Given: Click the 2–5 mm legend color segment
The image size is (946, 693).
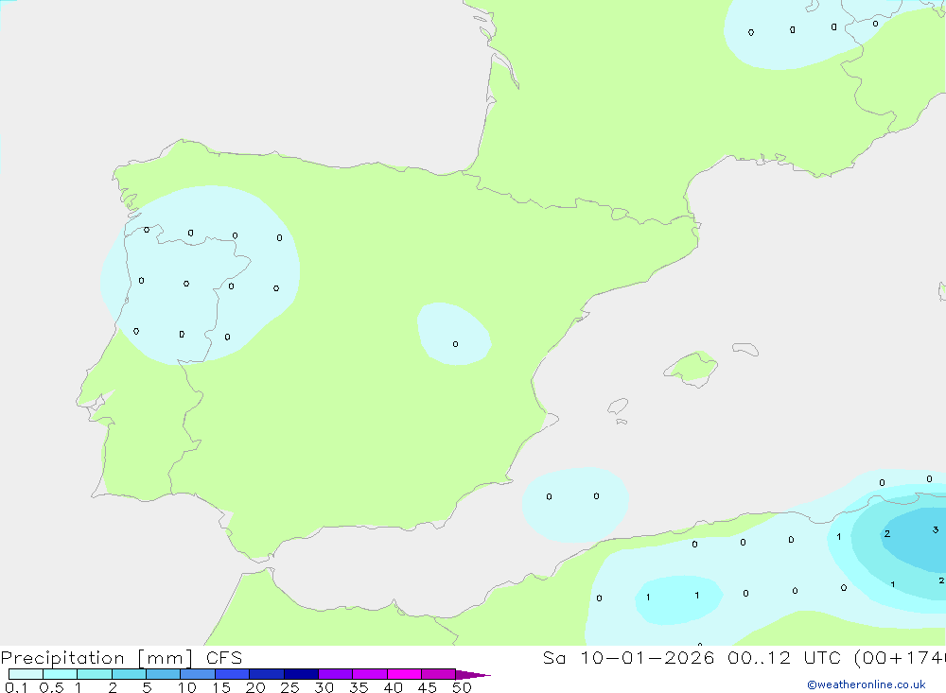Looking at the screenshot, I should pos(129,674).
